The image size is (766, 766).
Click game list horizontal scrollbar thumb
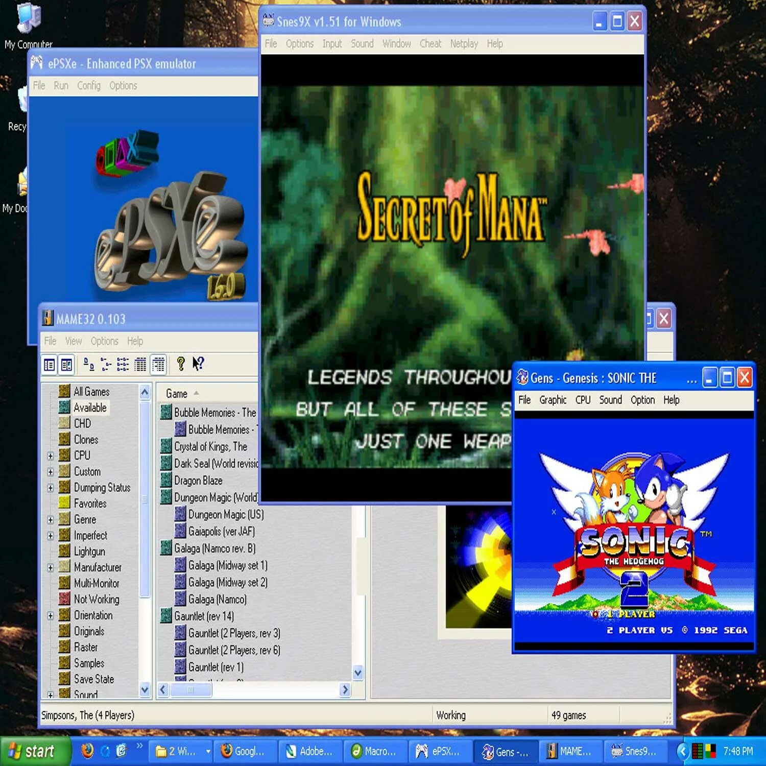click(x=191, y=690)
